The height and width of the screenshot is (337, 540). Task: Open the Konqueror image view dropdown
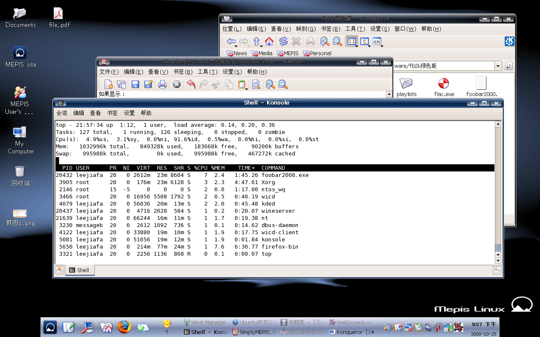click(377, 41)
